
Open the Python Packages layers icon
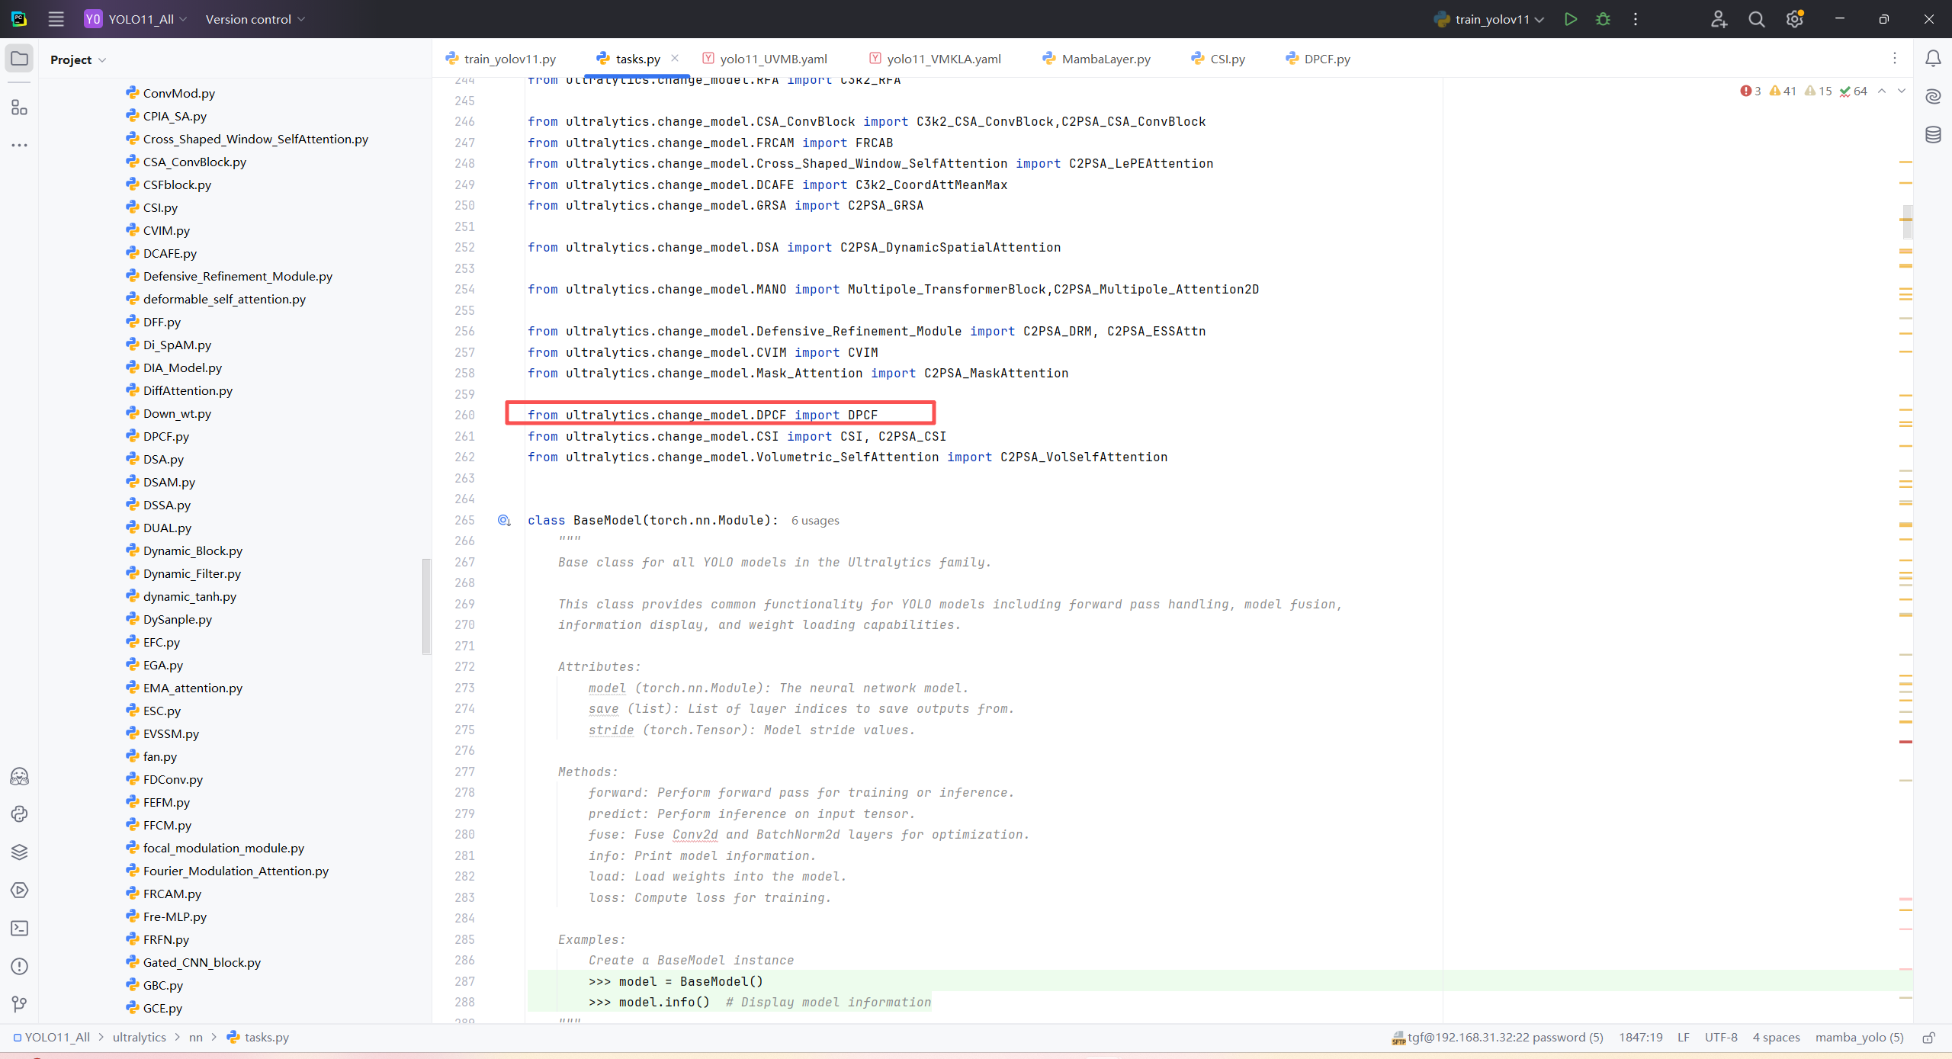(20, 852)
